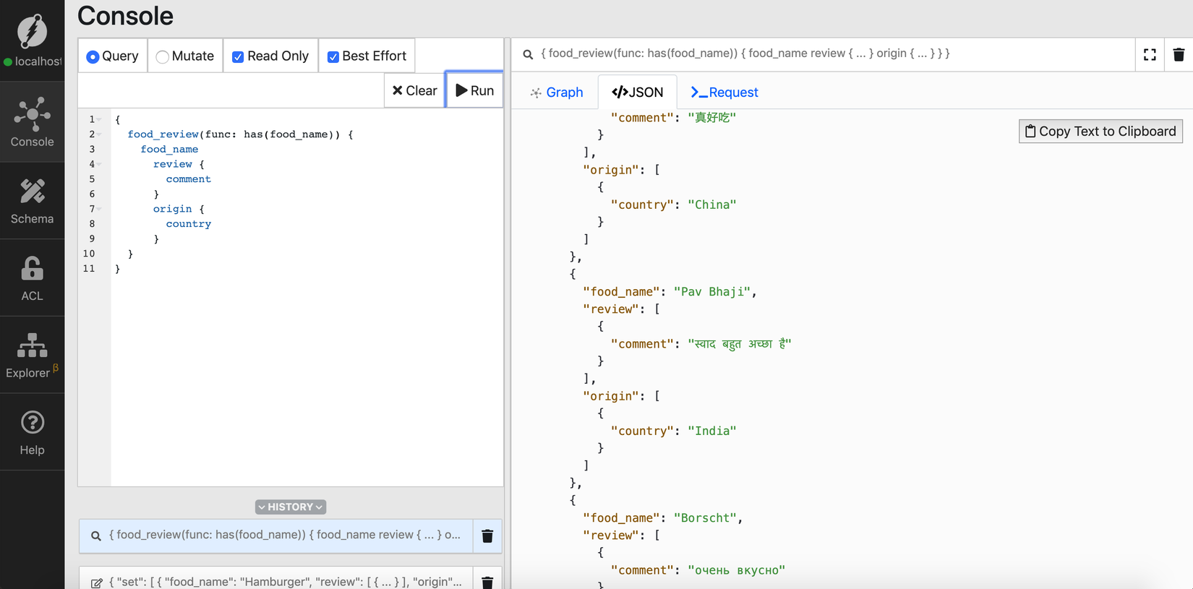Image resolution: width=1193 pixels, height=589 pixels.
Task: Fold the origin block at line 7
Action: click(x=100, y=209)
